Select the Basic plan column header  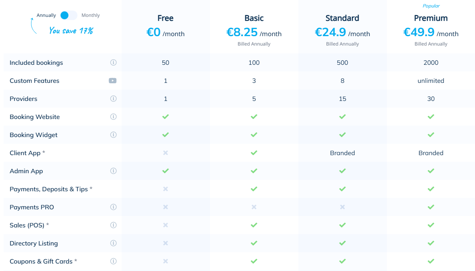coord(254,18)
